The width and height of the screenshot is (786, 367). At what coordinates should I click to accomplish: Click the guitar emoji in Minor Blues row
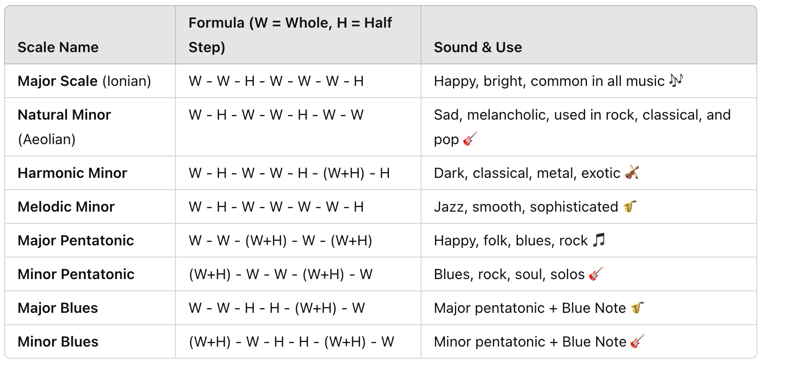[x=637, y=341]
